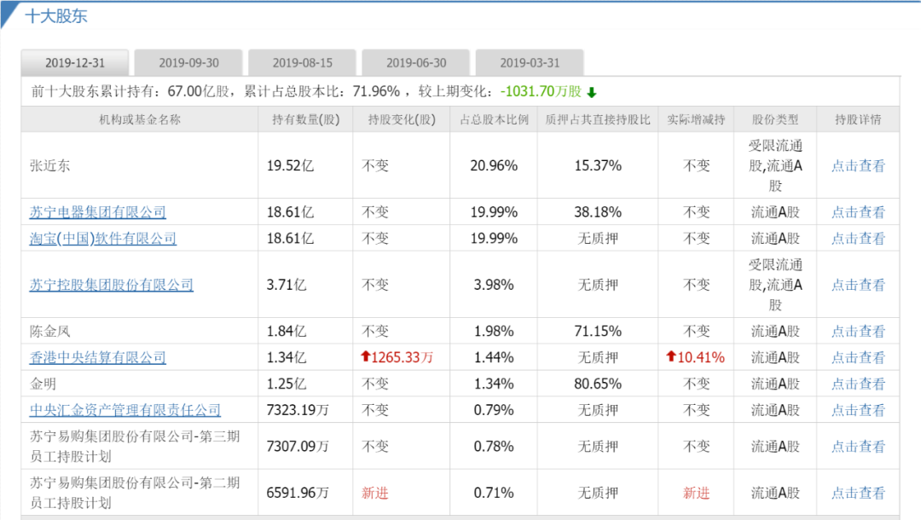
Task: Click the 7307.09万 holding amount
Action: pos(298,446)
